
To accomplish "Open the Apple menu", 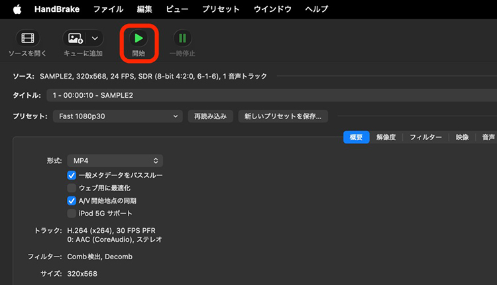I will [17, 9].
